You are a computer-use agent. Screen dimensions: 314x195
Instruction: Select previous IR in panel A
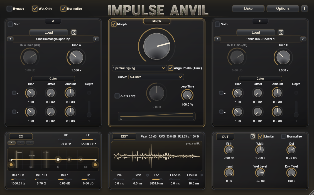10,39
